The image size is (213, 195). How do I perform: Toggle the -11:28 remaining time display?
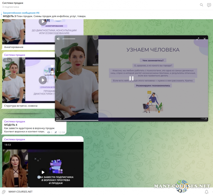tap(203, 119)
